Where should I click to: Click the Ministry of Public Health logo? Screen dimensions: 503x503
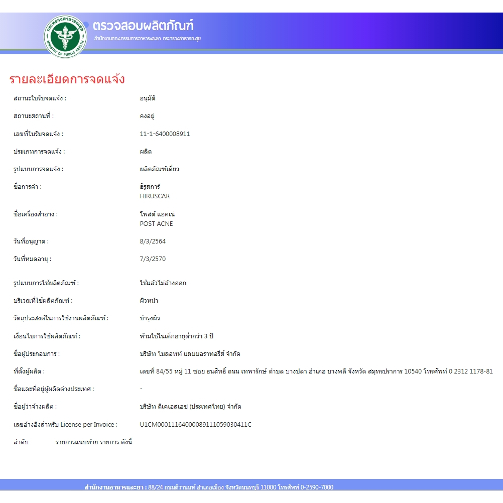pos(65,36)
